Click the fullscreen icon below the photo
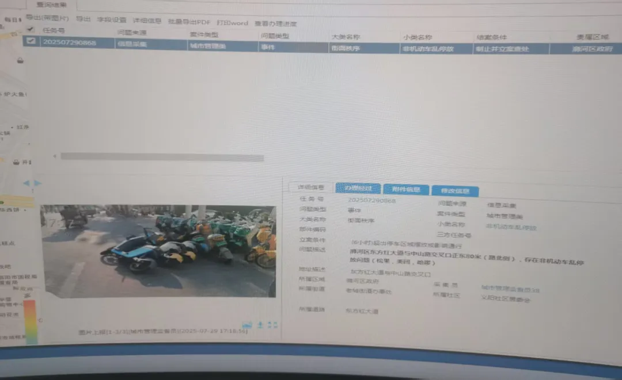This screenshot has width=622, height=380. 272,325
